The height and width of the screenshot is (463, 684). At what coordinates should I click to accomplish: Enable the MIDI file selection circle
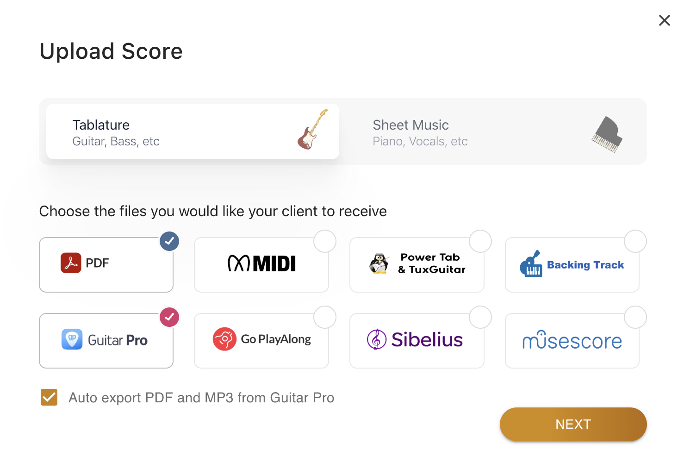325,241
